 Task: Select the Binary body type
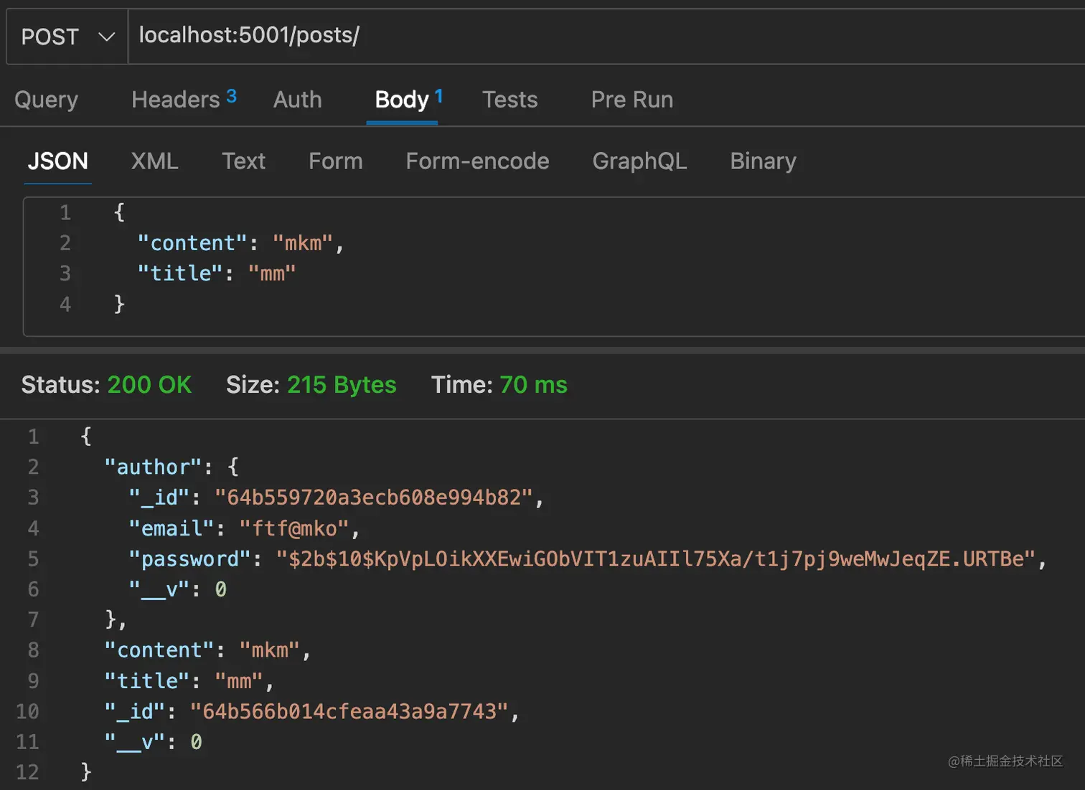[x=763, y=161]
